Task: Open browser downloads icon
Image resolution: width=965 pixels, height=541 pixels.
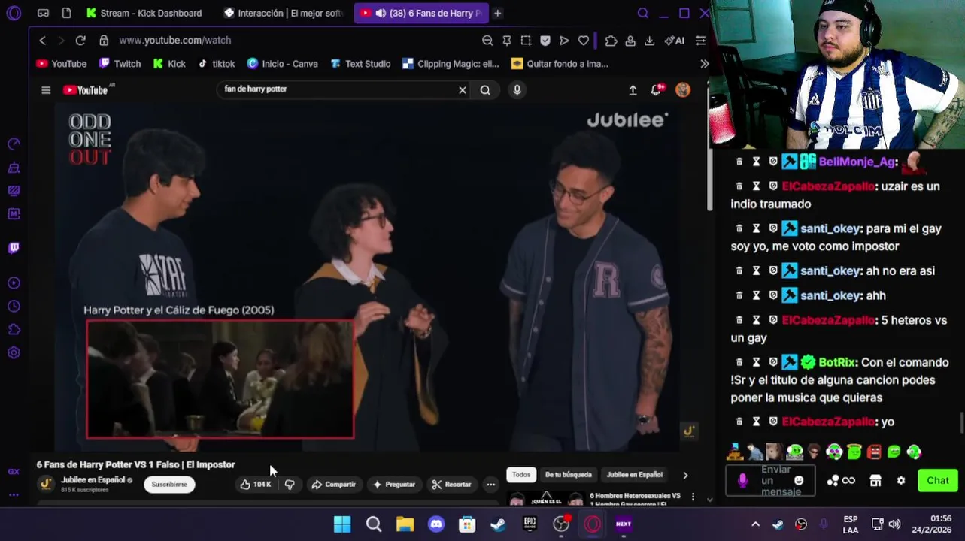Action: point(650,41)
